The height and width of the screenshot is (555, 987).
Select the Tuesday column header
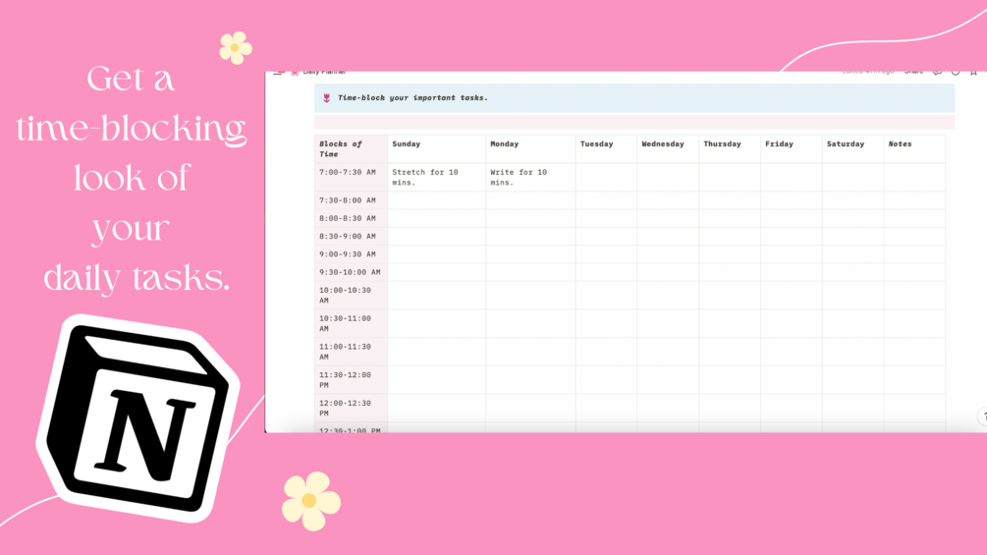[x=606, y=149]
